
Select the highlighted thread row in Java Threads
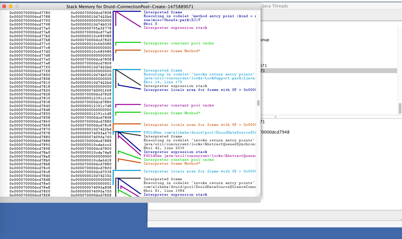tap(329, 71)
